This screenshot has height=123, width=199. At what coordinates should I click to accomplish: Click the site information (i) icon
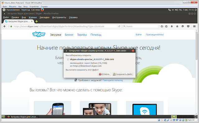click(9, 26)
